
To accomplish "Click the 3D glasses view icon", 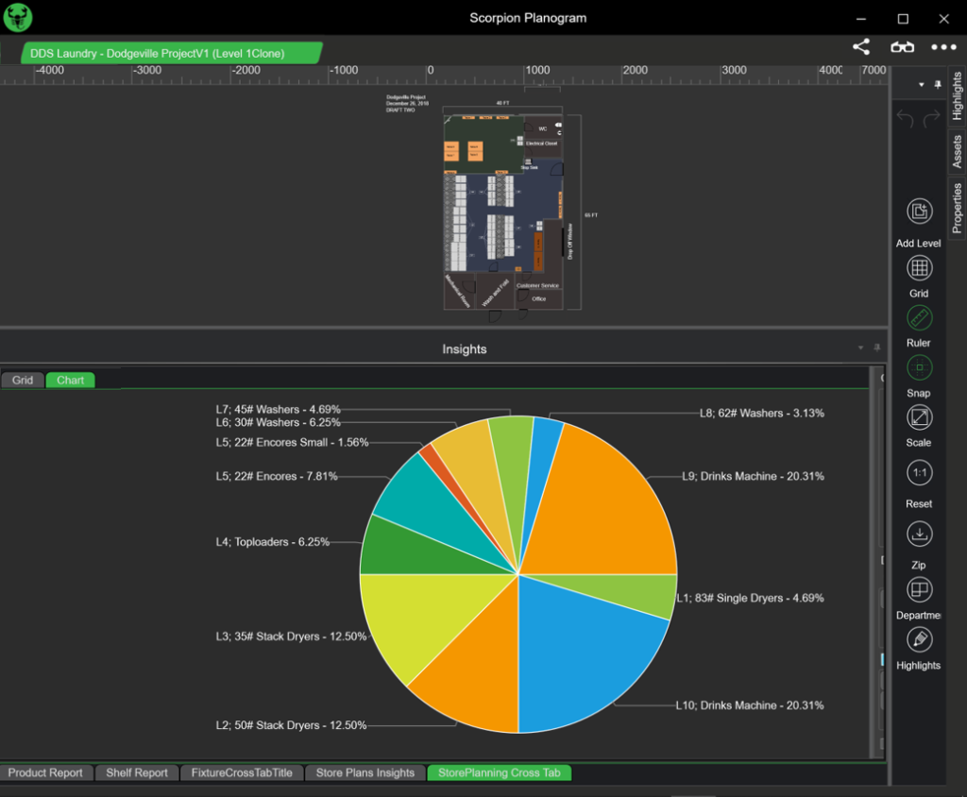I will point(902,45).
